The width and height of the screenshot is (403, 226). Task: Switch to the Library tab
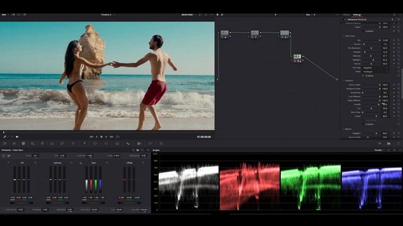(x=346, y=15)
